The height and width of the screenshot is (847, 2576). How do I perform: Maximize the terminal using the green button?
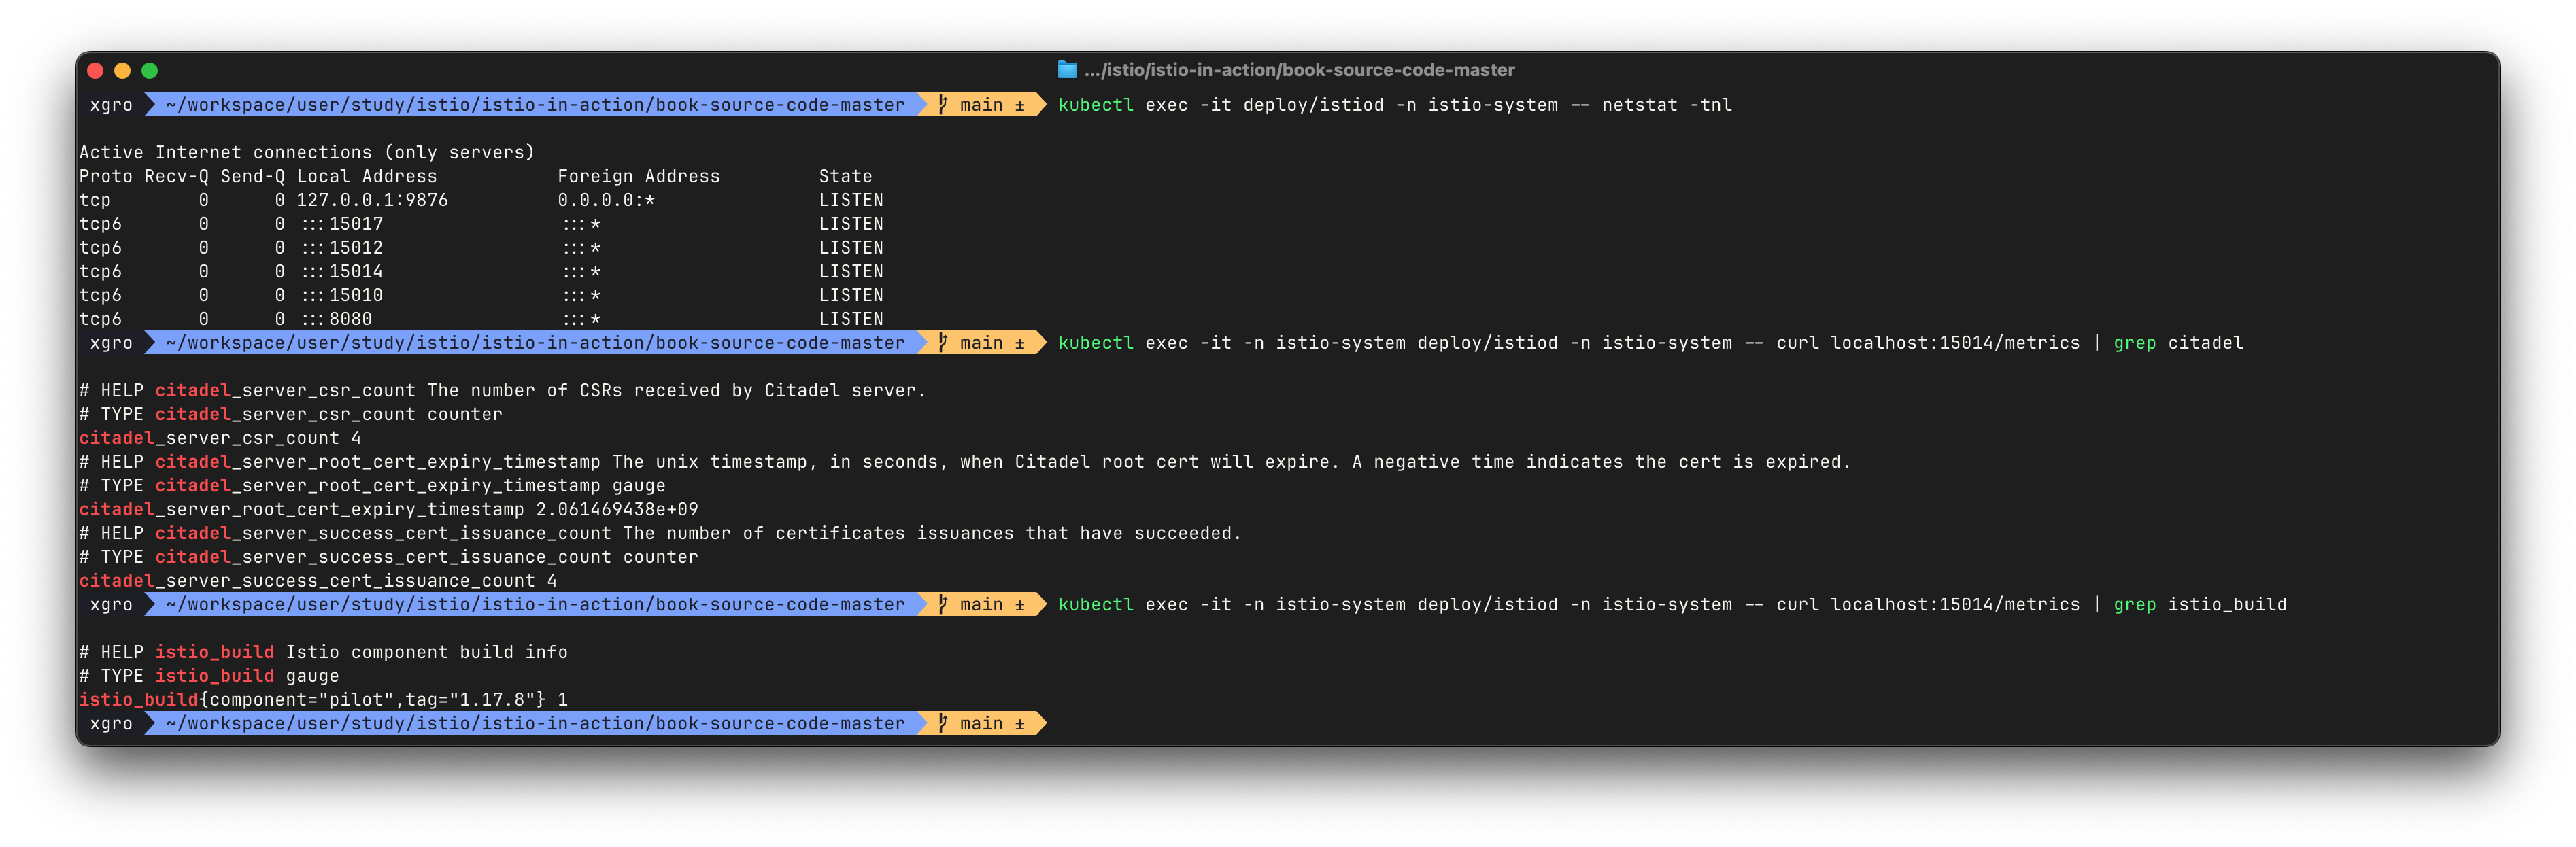coord(150,71)
